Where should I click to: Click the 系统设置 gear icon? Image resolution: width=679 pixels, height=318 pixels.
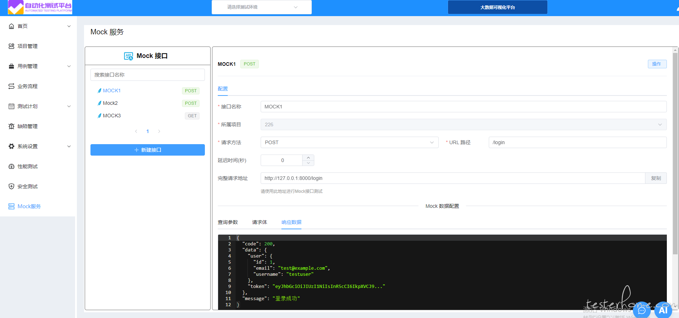(x=11, y=146)
